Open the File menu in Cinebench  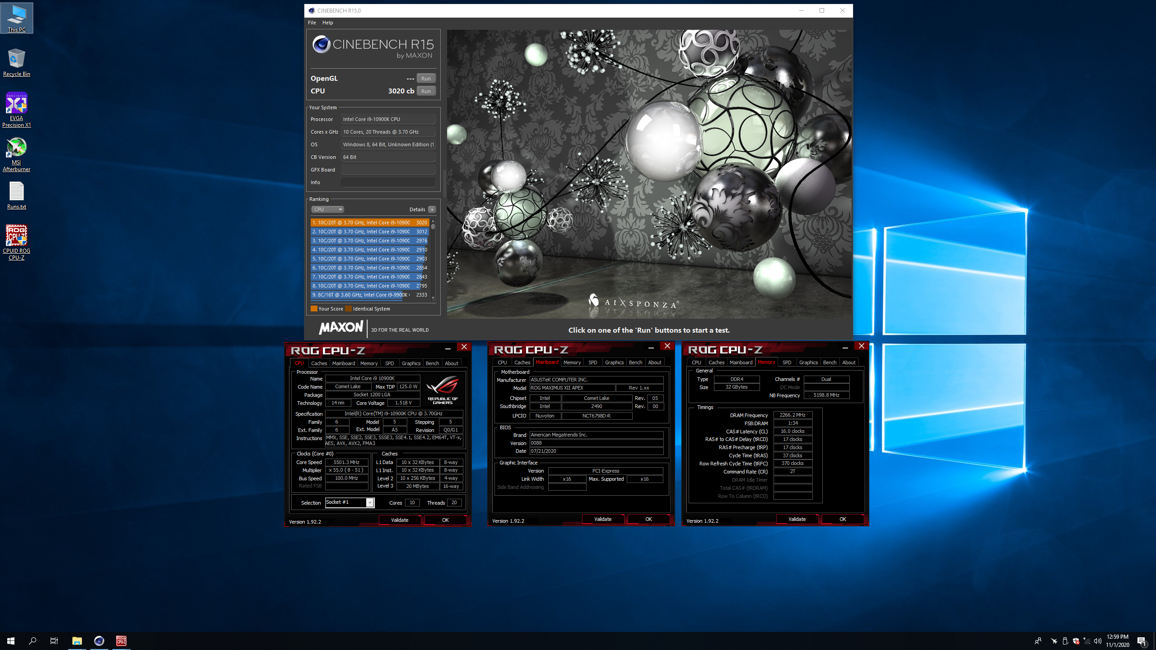312,23
